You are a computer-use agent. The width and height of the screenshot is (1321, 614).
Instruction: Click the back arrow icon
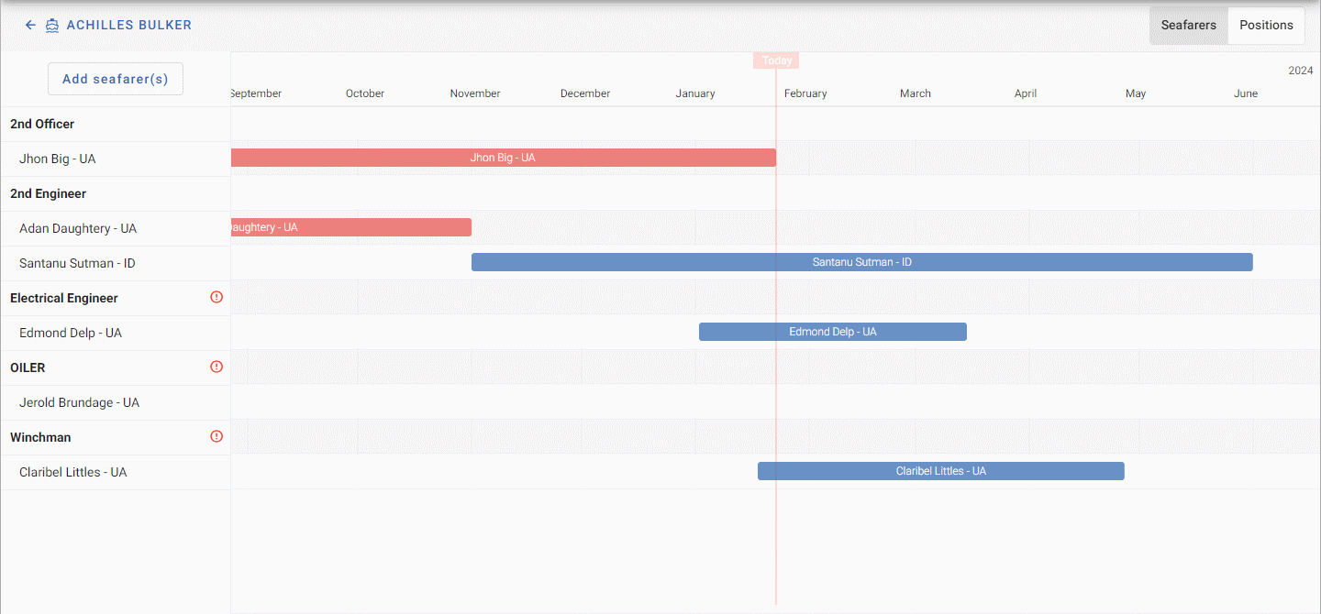pos(30,25)
